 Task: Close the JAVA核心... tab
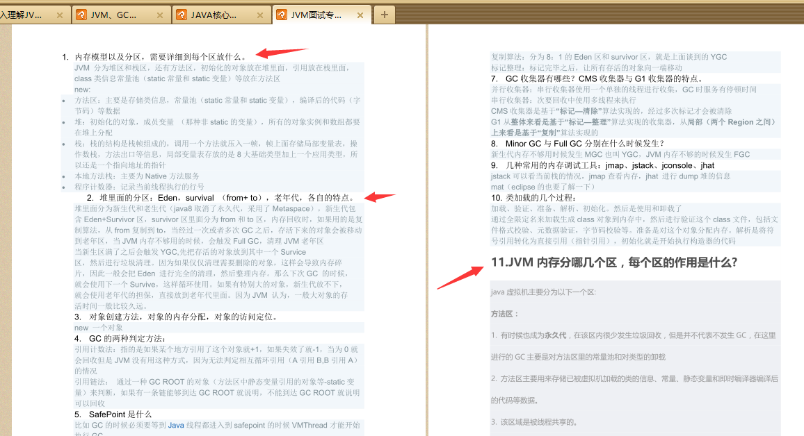point(260,15)
